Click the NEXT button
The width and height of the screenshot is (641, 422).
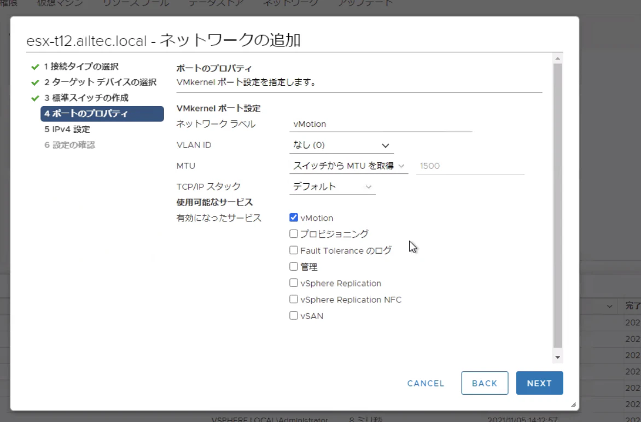click(x=539, y=383)
